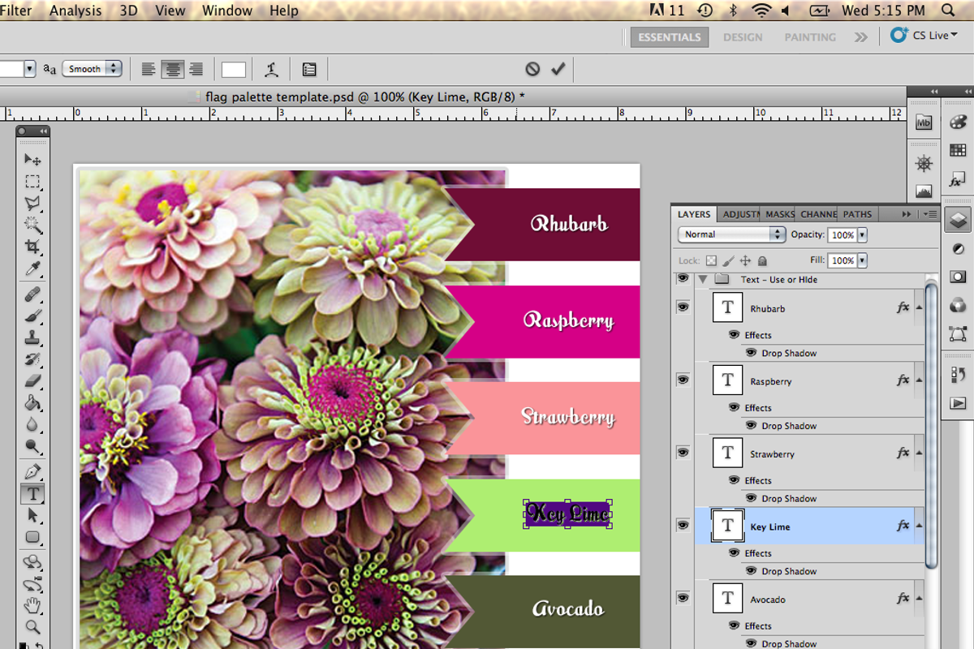
Task: Hide the Avocado text layer
Action: pyautogui.click(x=683, y=598)
